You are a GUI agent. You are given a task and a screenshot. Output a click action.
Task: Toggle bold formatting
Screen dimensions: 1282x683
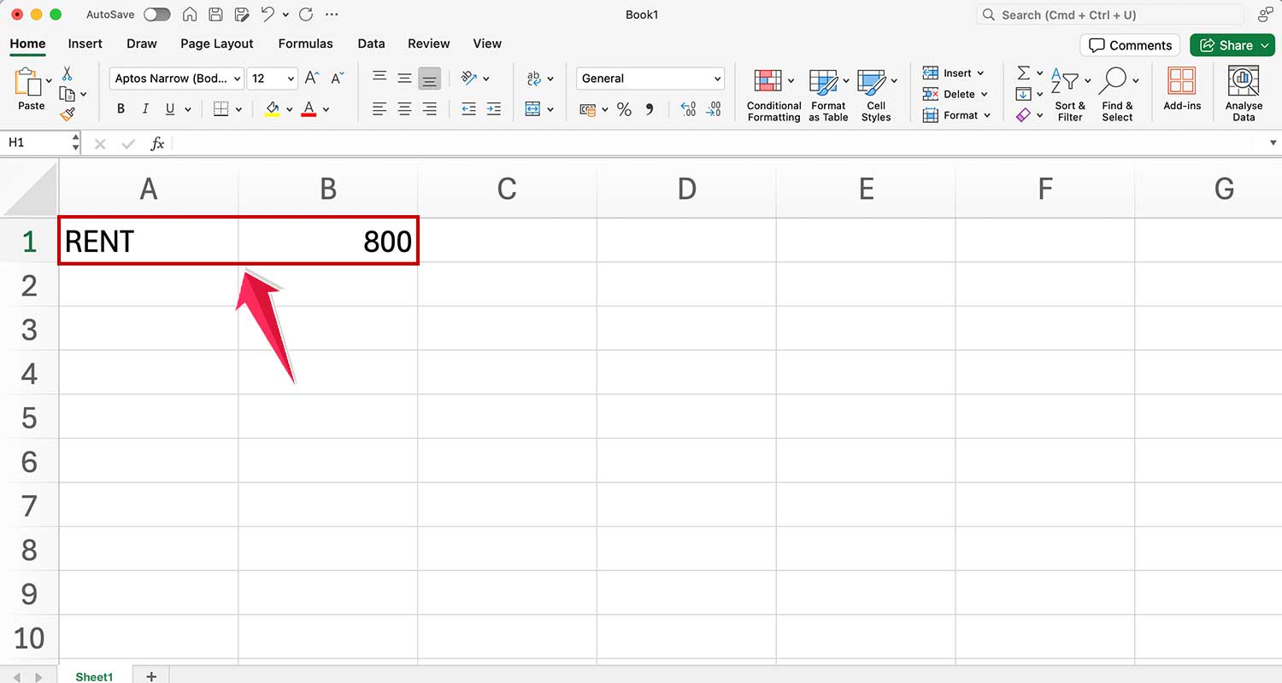(121, 108)
